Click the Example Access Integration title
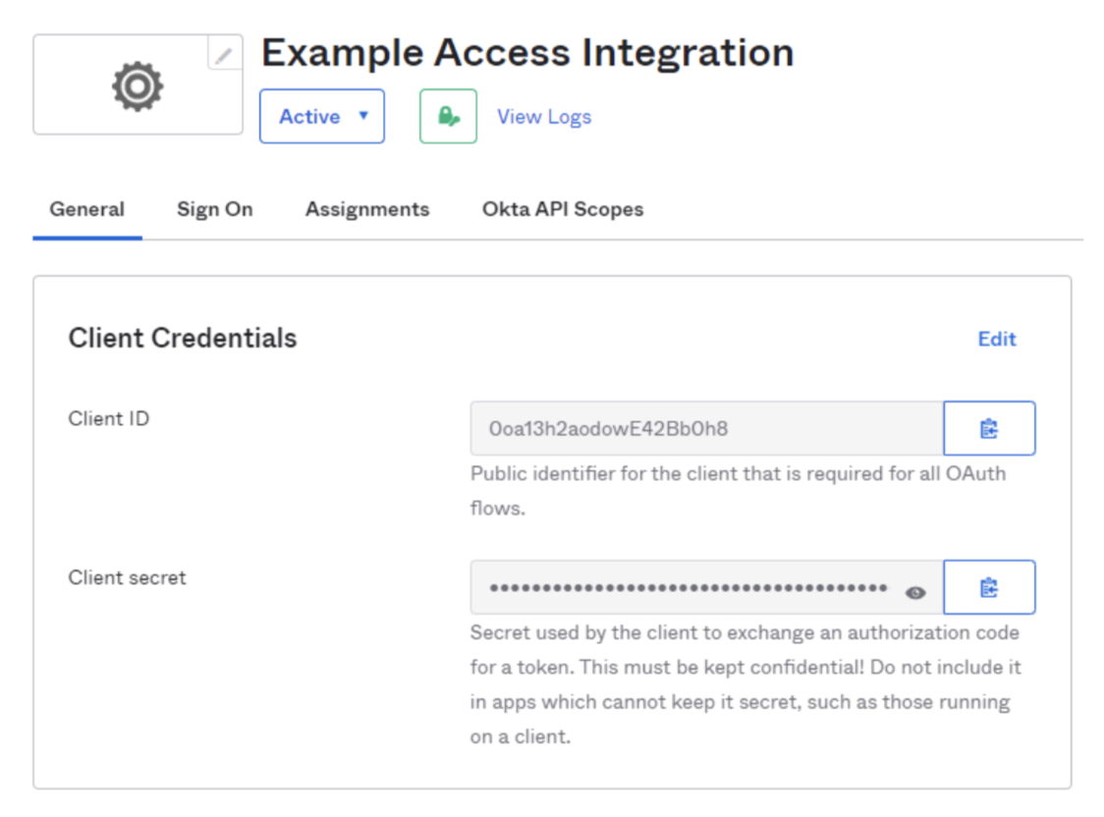The width and height of the screenshot is (1104, 817). click(527, 52)
